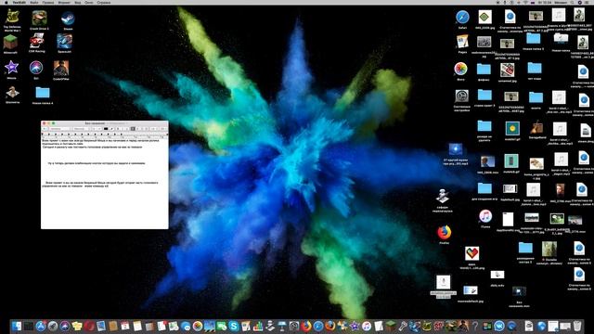594x334 pixels.
Task: Open the Окно menu
Action: 89,2
